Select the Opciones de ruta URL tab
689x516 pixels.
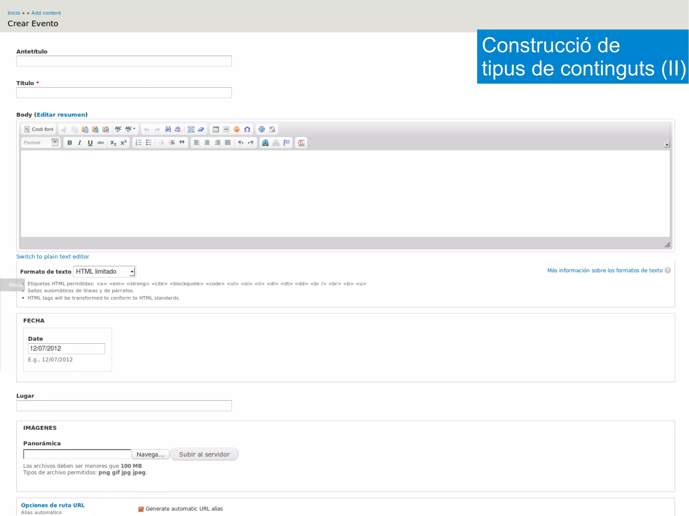[x=53, y=505]
